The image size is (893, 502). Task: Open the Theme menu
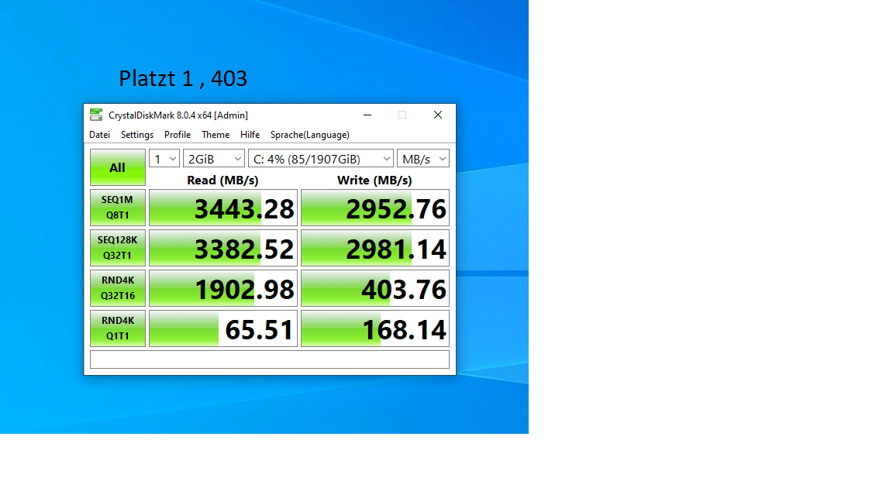(x=215, y=135)
